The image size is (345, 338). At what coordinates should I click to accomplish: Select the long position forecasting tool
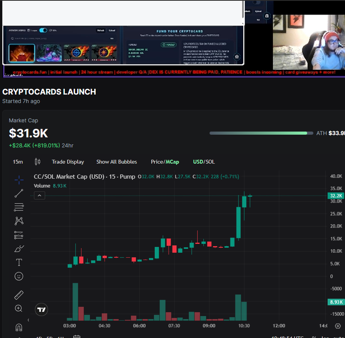(19, 235)
